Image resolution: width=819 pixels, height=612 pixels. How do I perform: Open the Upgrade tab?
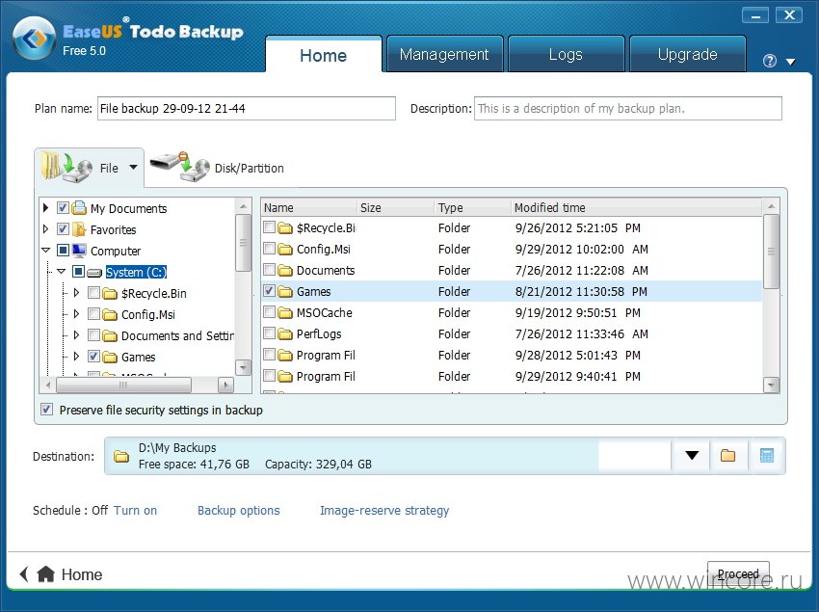687,54
